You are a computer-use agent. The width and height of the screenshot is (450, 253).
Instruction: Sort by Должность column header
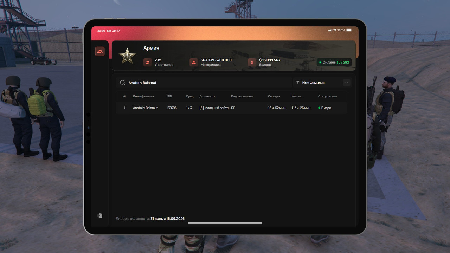pyautogui.click(x=207, y=96)
